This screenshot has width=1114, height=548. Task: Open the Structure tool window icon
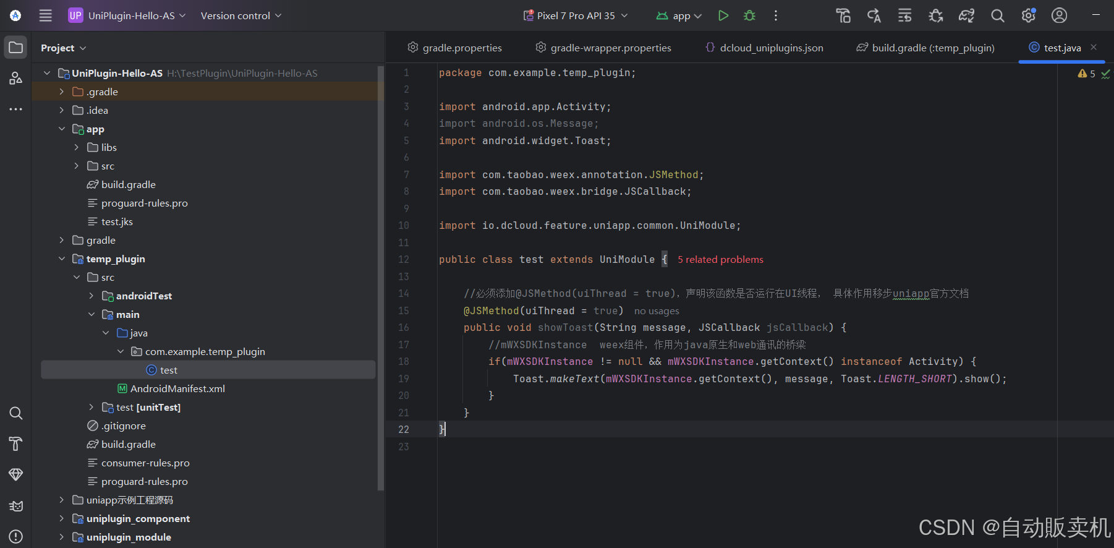(x=16, y=78)
